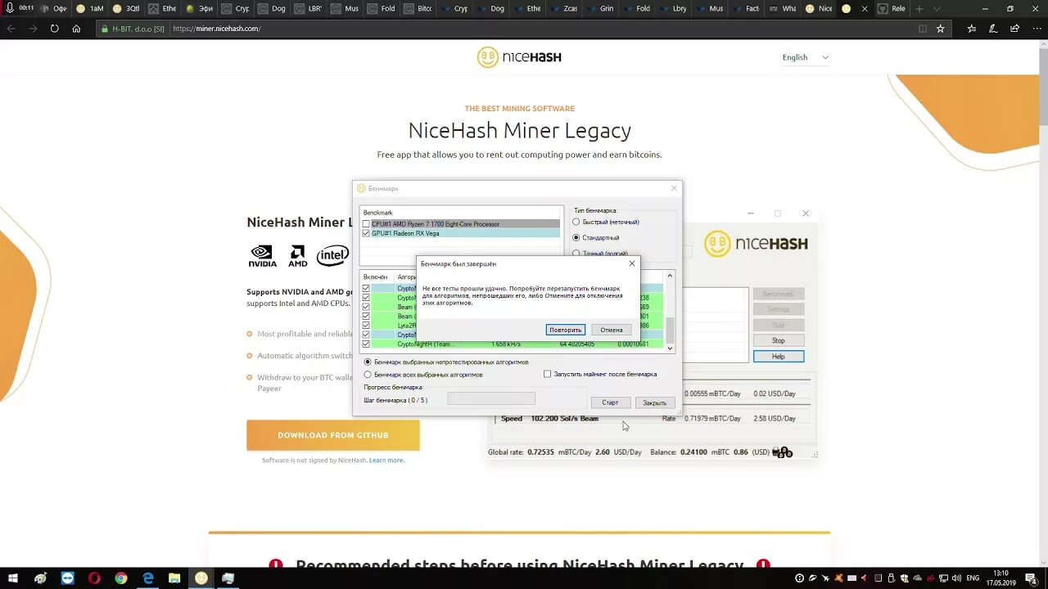Select benchmark of untested selected algorithms
This screenshot has width=1048, height=589.
pyautogui.click(x=368, y=362)
